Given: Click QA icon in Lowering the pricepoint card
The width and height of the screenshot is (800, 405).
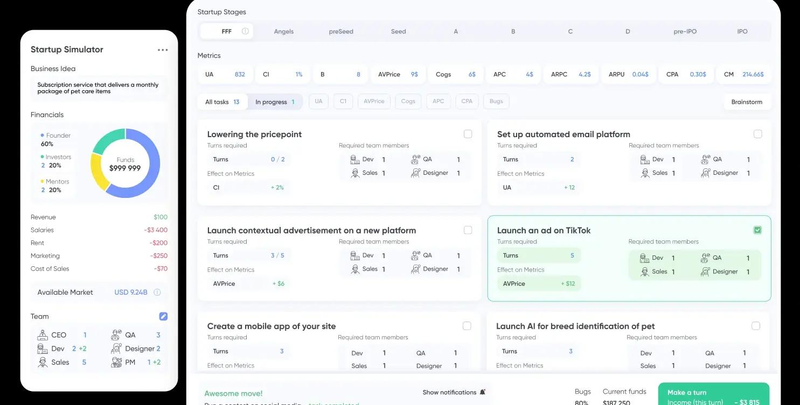Looking at the screenshot, I should [x=415, y=159].
